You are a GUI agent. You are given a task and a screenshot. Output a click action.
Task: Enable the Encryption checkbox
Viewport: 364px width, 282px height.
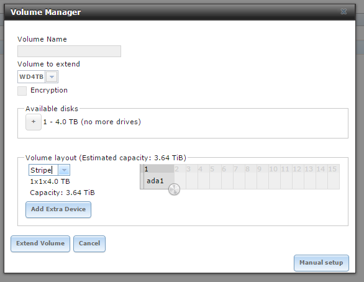[x=22, y=91]
